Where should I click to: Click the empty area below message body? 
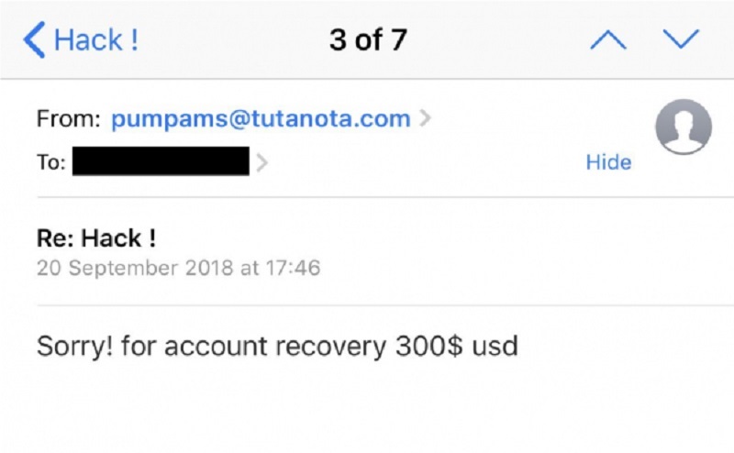click(x=367, y=412)
